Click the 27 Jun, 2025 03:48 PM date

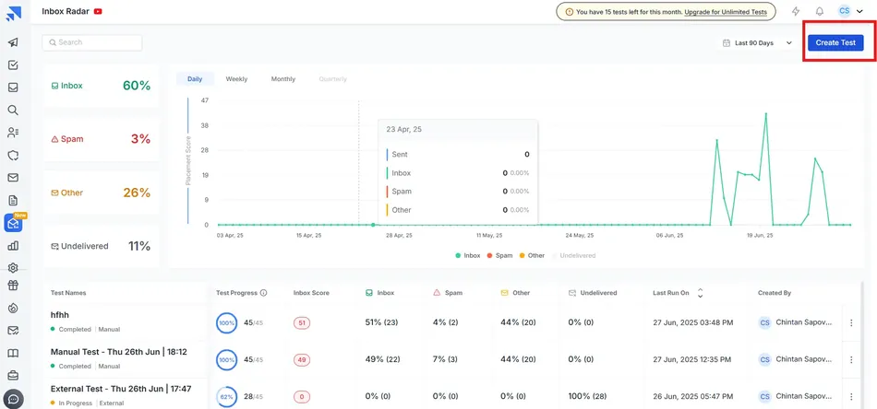click(x=693, y=322)
